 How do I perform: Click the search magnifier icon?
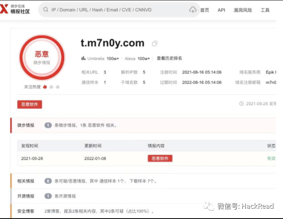point(46,9)
